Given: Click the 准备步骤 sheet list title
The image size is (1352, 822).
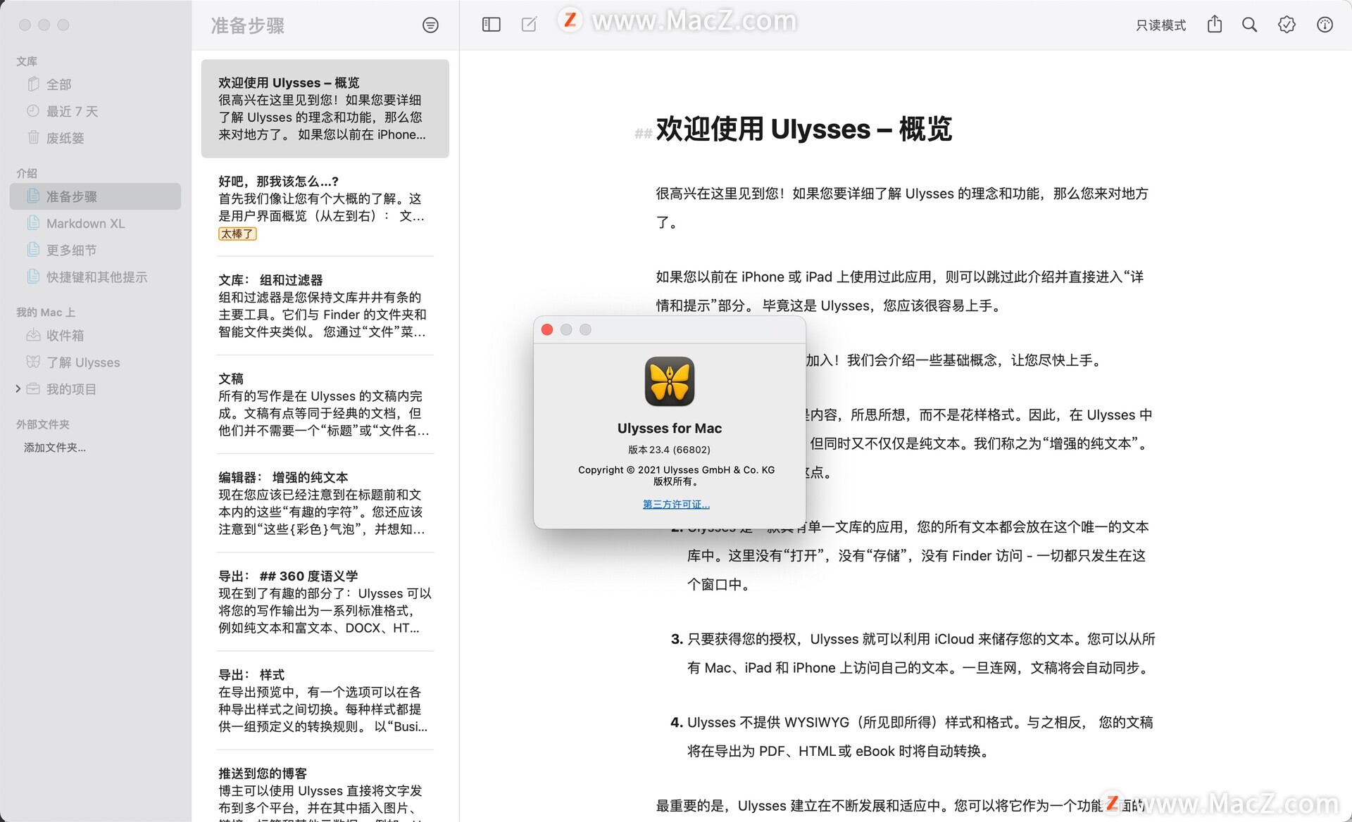Looking at the screenshot, I should (x=248, y=26).
